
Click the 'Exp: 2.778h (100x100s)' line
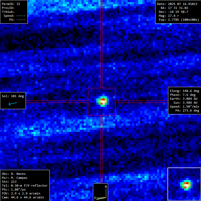tap(179, 20)
